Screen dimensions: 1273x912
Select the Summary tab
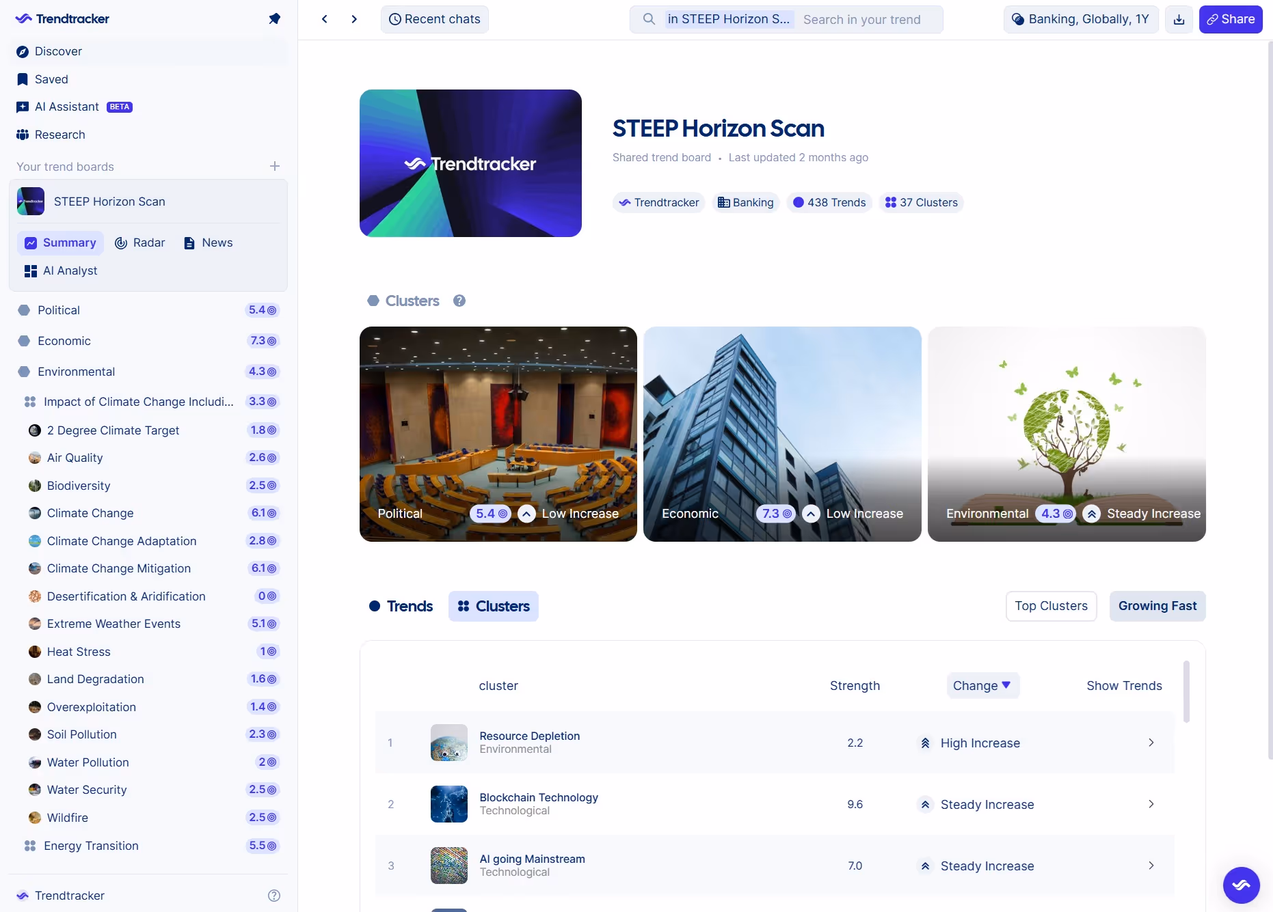coord(60,243)
